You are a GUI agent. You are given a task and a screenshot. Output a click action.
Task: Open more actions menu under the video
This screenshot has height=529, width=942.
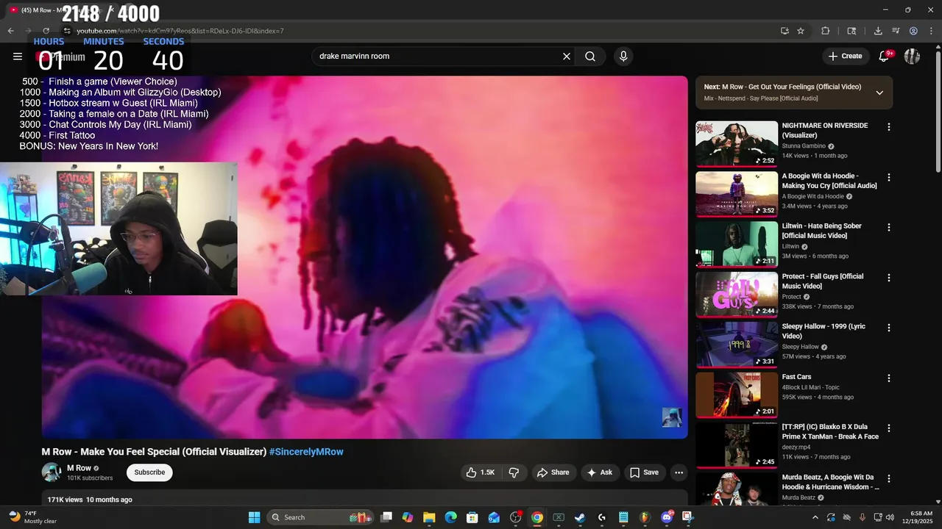click(x=679, y=472)
